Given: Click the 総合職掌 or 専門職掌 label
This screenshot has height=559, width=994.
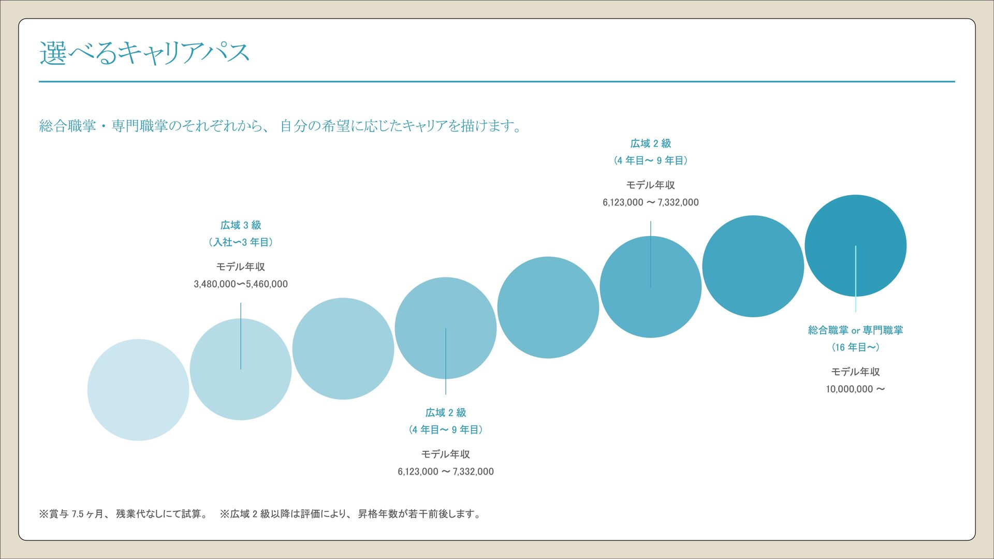Looking at the screenshot, I should (855, 330).
